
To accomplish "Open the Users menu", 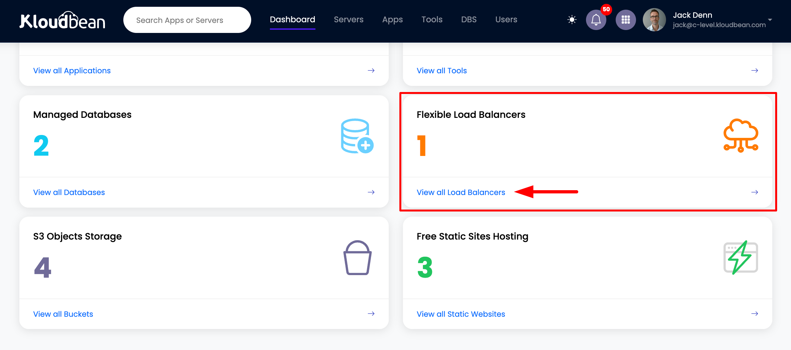I will 506,19.
